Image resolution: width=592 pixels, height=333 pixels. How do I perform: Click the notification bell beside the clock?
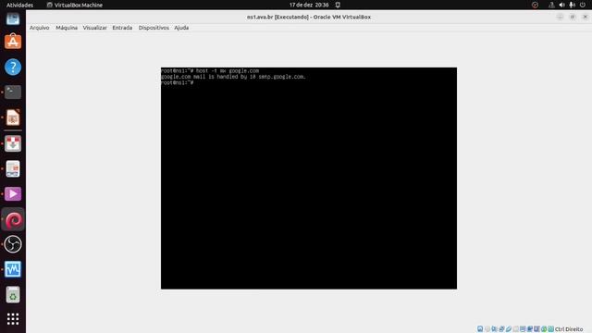[338, 5]
